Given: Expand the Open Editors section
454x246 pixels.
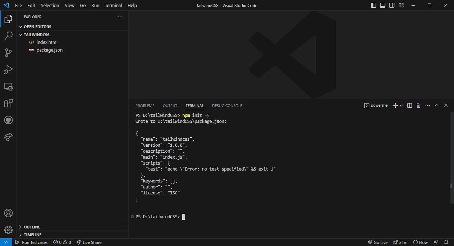Looking at the screenshot, I should (37, 27).
